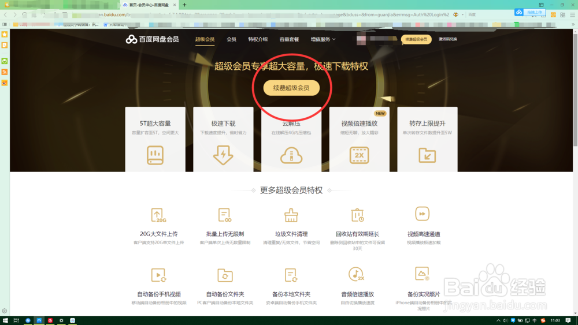Click the 垃圾文件清理 broom icon
The image size is (578, 325).
[291, 215]
